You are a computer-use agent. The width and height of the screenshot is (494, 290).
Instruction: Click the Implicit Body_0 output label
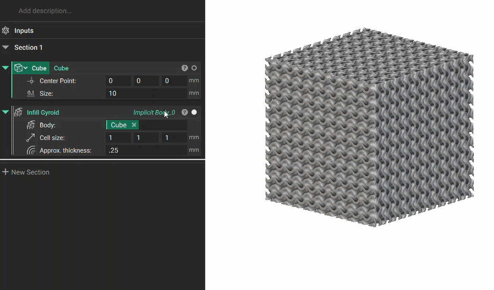[x=154, y=113]
